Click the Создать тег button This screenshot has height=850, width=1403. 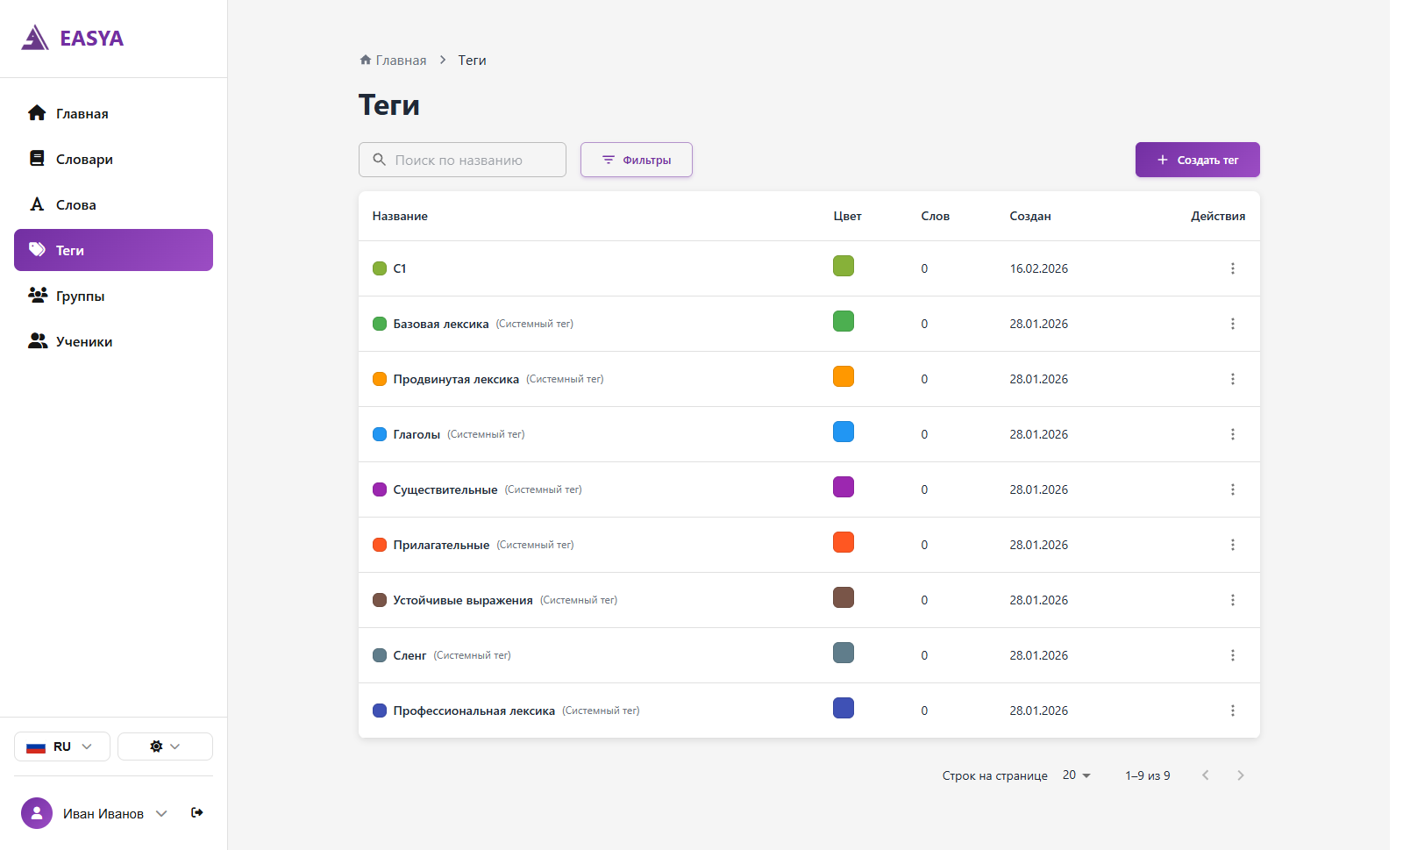(1197, 160)
